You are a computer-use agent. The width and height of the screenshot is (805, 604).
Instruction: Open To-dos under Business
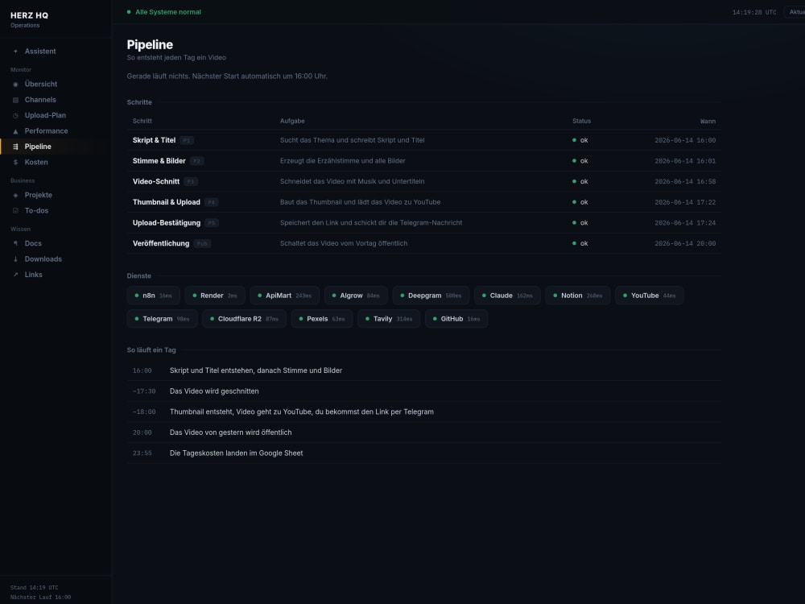[56, 210]
